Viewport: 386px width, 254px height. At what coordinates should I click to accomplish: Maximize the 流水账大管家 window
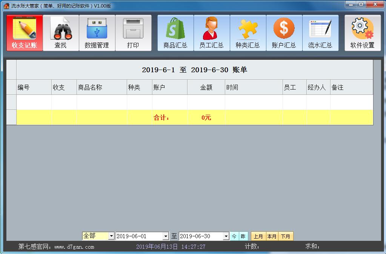tap(361, 4)
